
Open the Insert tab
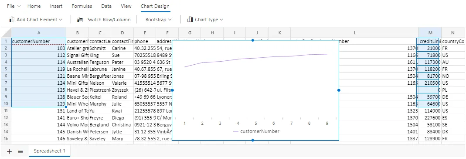[x=56, y=6]
